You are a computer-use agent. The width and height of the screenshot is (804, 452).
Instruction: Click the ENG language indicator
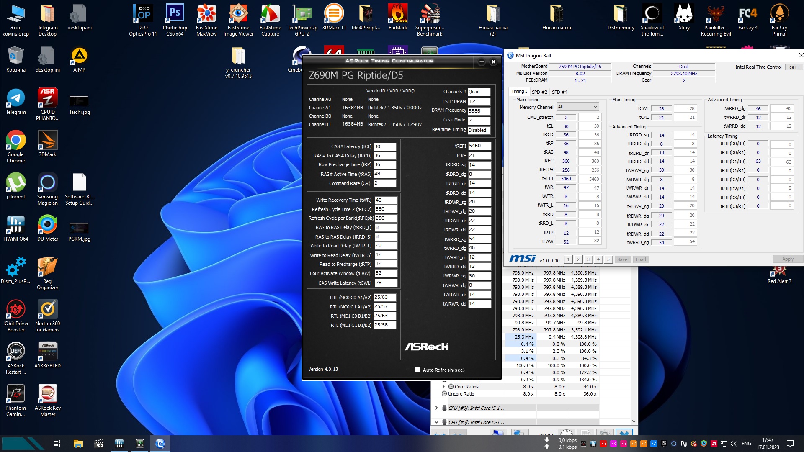746,444
